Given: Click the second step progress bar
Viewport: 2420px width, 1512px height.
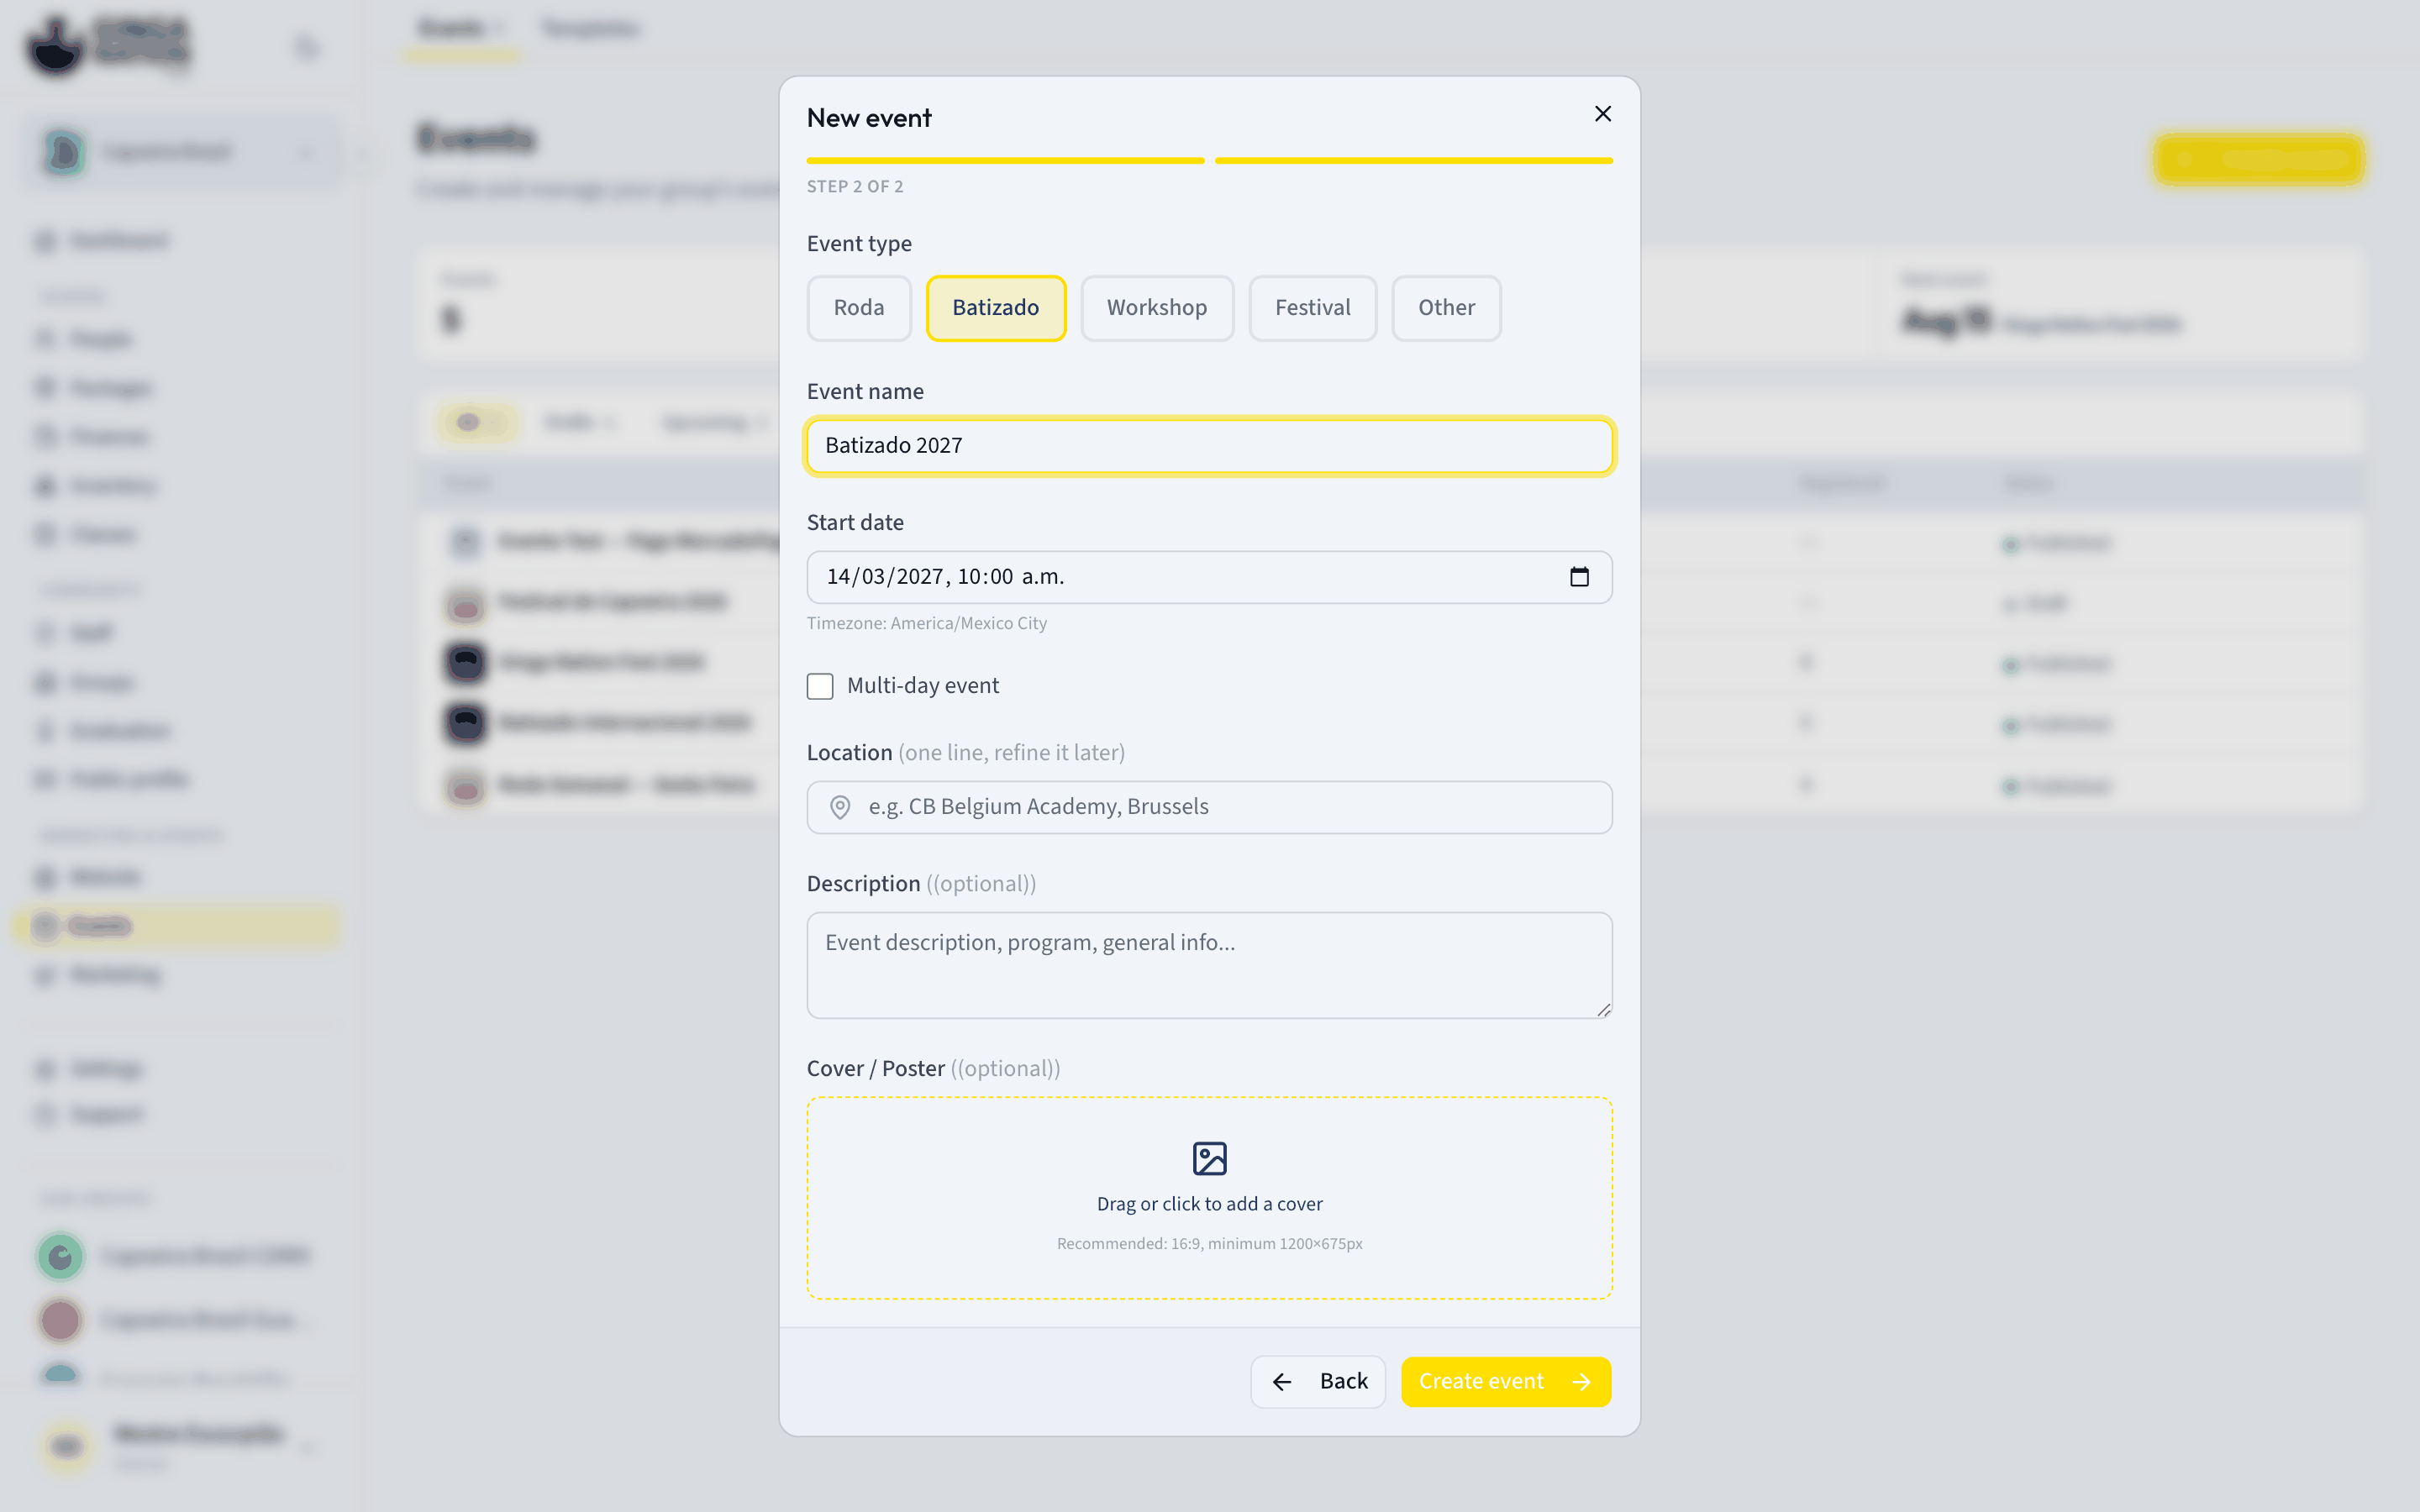Looking at the screenshot, I should click(x=1413, y=160).
